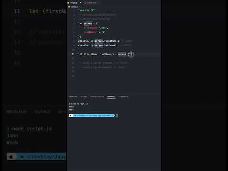Open the second editor tab beside script.js
This screenshot has height=171, width=228.
91,3
